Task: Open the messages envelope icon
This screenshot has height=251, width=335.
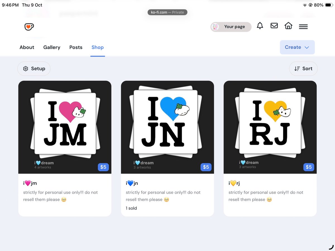Action: click(274, 26)
